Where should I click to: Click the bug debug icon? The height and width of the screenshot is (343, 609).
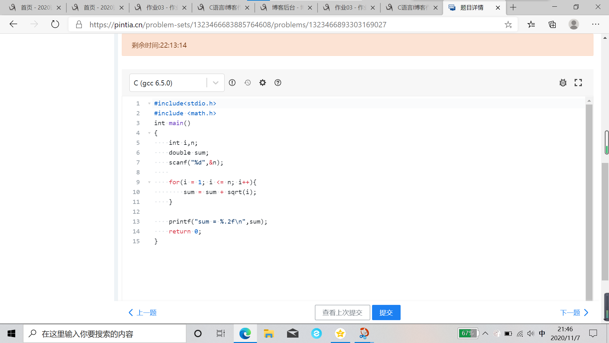[563, 83]
